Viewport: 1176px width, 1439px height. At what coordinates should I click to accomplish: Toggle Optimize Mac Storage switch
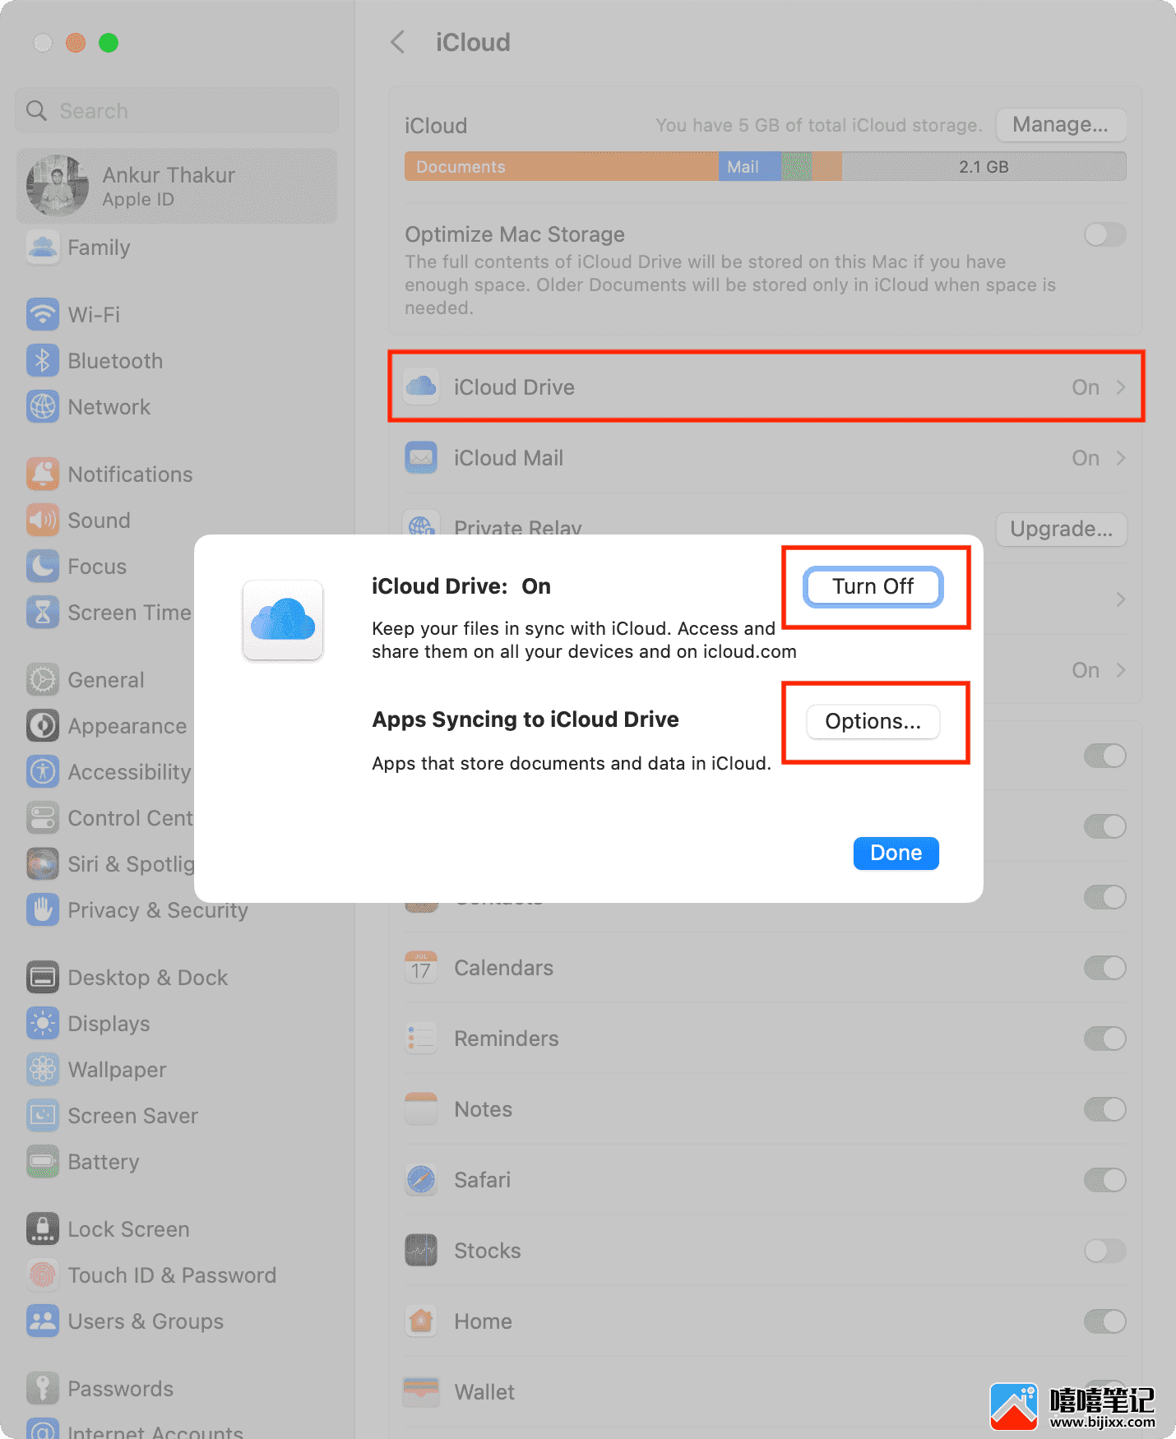tap(1104, 235)
